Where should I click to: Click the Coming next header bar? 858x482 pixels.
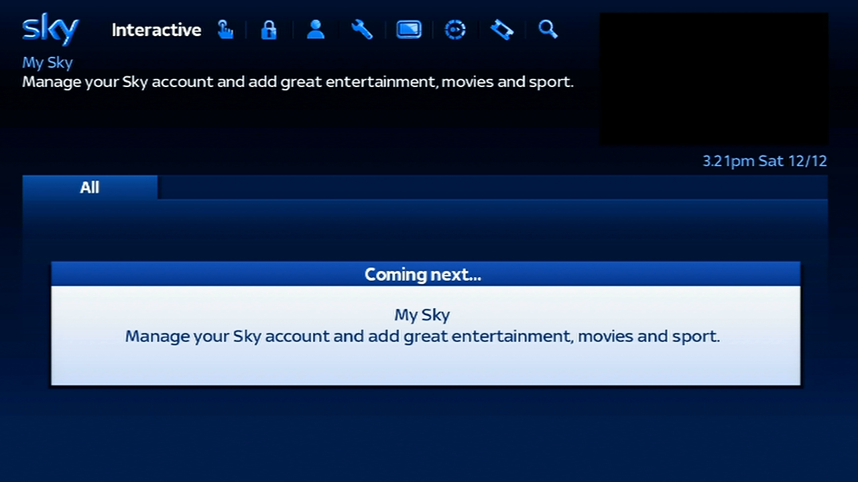click(425, 274)
